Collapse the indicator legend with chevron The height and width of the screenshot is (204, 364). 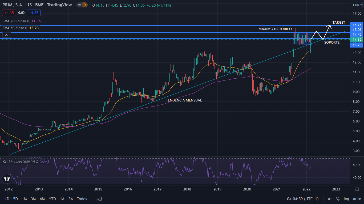[x=7, y=35]
